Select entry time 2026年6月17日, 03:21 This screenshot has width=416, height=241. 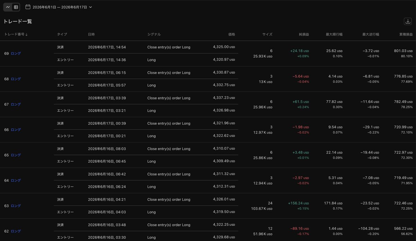click(107, 111)
